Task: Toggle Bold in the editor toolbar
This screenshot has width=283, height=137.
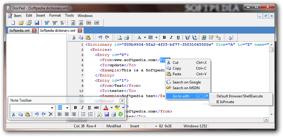Action: click(x=164, y=38)
